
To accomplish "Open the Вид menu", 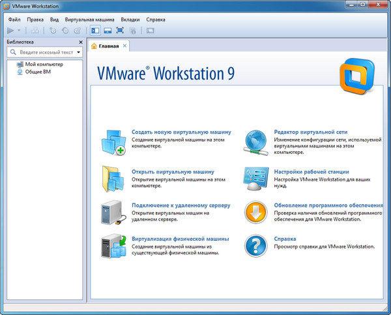I will pos(54,20).
